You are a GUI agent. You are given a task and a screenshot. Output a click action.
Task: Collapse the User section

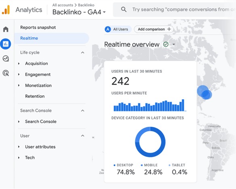[83, 136]
